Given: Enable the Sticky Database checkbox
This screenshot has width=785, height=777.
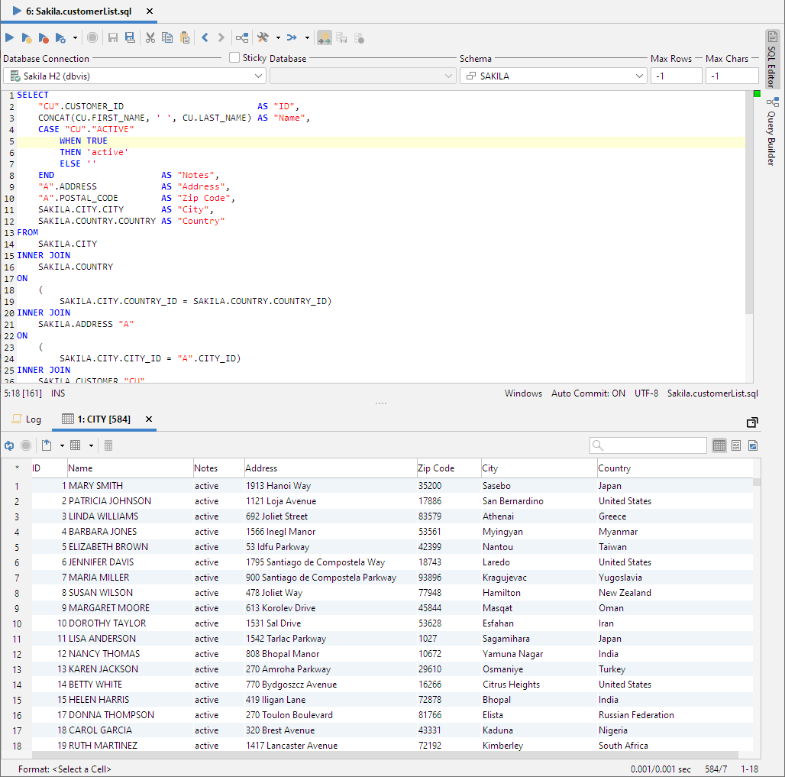Looking at the screenshot, I should click(235, 58).
